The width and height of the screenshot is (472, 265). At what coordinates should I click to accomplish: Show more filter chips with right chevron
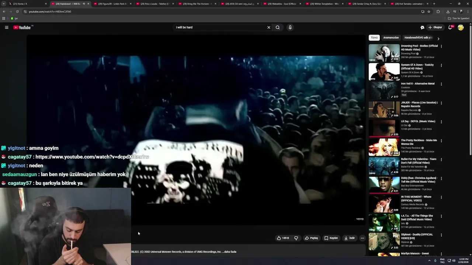tap(438, 38)
